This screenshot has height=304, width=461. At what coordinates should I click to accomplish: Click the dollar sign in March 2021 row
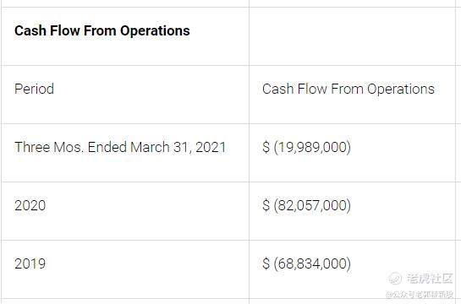(266, 147)
